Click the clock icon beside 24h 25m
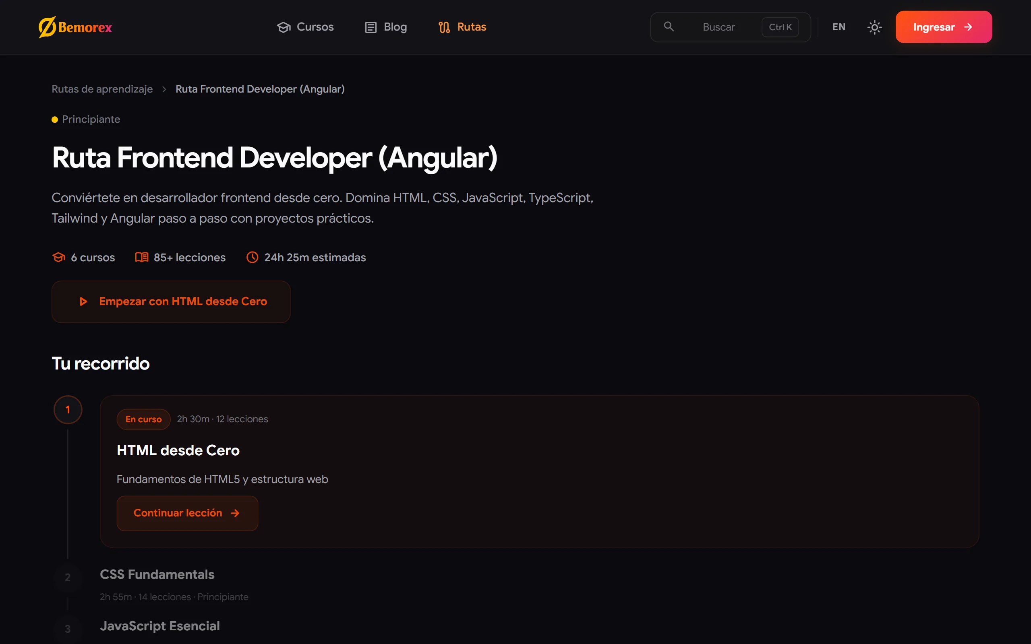This screenshot has width=1031, height=644. (x=252, y=257)
